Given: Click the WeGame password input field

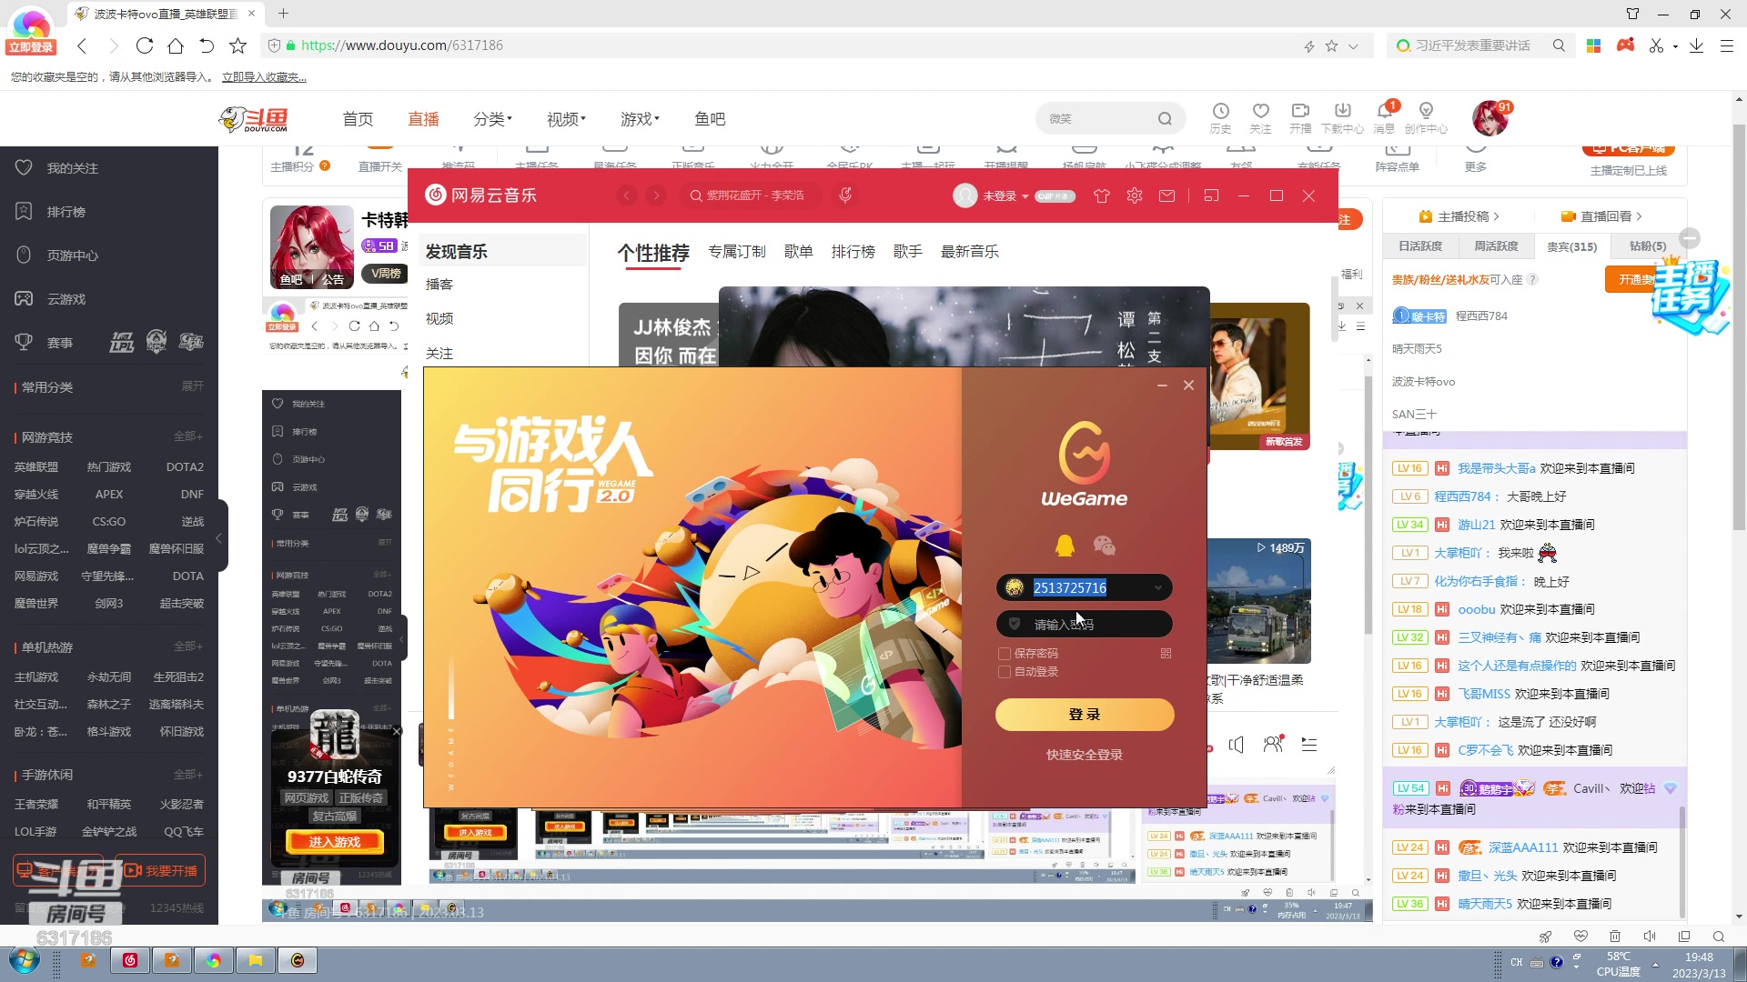Looking at the screenshot, I should coord(1085,625).
